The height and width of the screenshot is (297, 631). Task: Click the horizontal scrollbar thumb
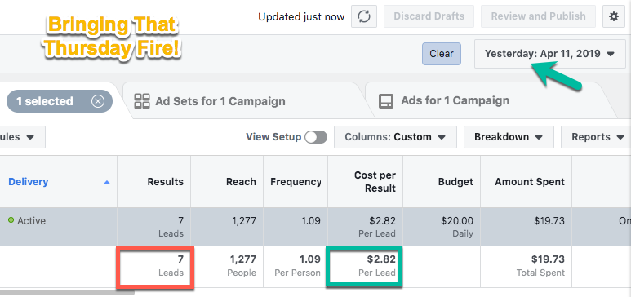pyautogui.click(x=67, y=293)
